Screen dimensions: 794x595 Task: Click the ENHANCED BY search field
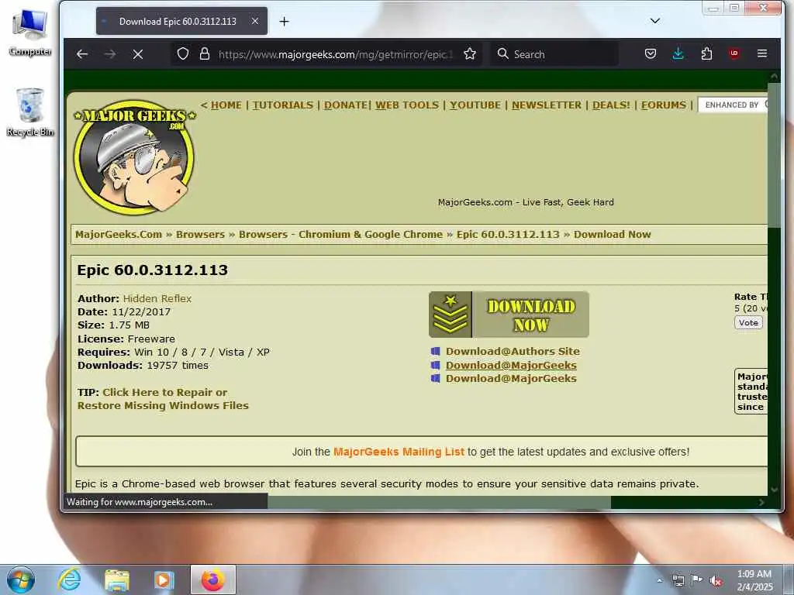(733, 105)
